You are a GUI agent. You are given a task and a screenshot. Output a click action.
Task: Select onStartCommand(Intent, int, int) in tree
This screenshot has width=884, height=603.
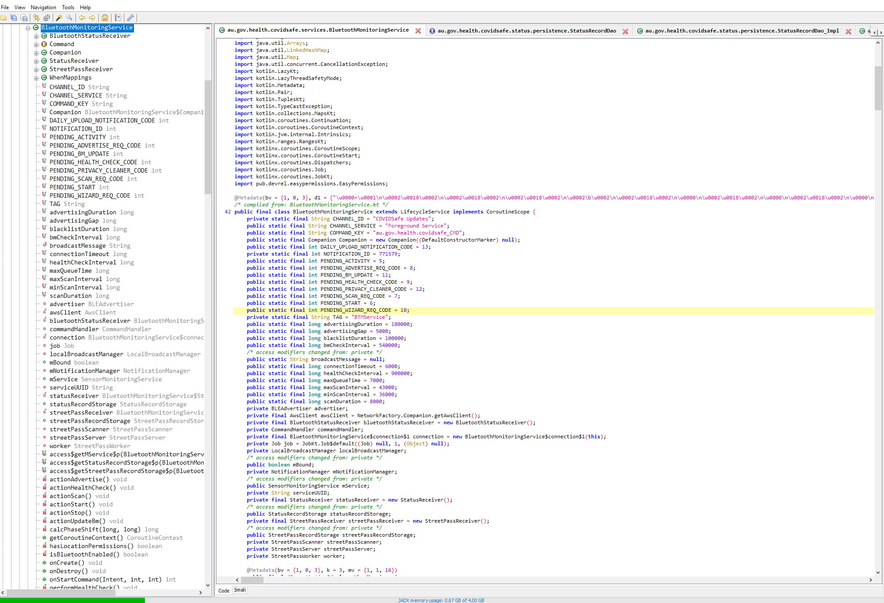pos(113,579)
